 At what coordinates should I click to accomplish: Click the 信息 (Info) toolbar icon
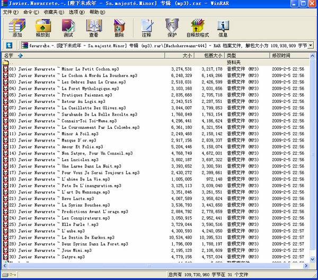point(223,28)
